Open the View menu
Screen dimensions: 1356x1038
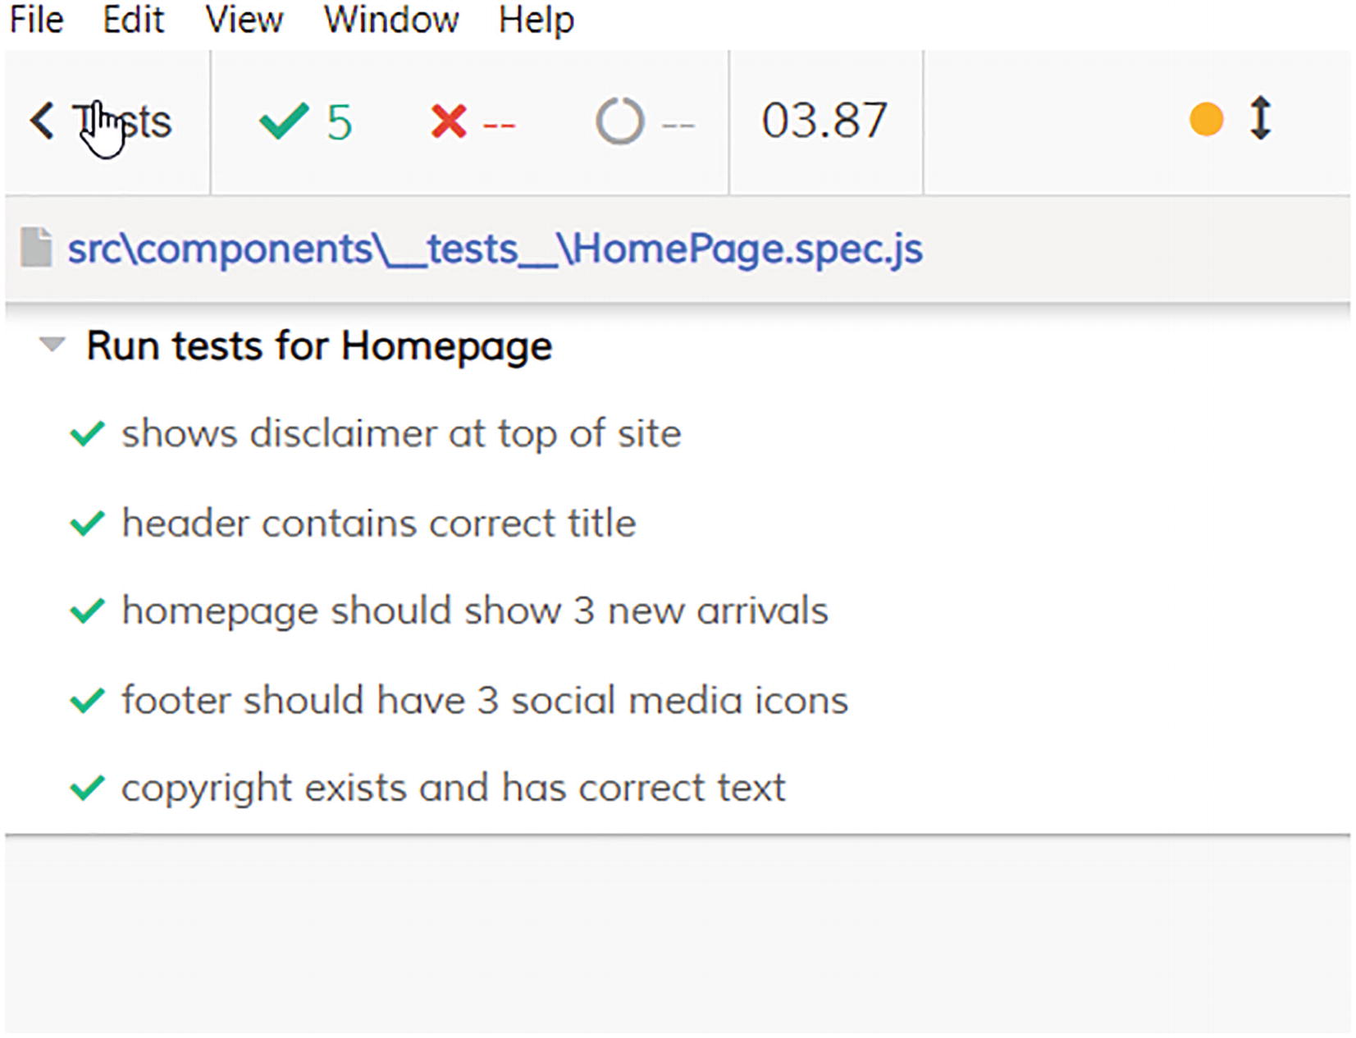[244, 19]
